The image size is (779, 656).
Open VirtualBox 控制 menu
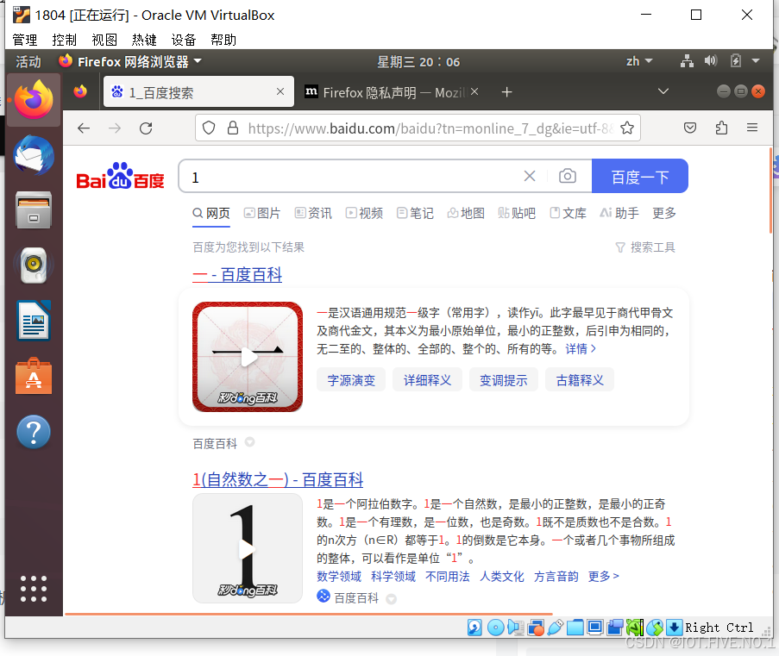coord(65,40)
